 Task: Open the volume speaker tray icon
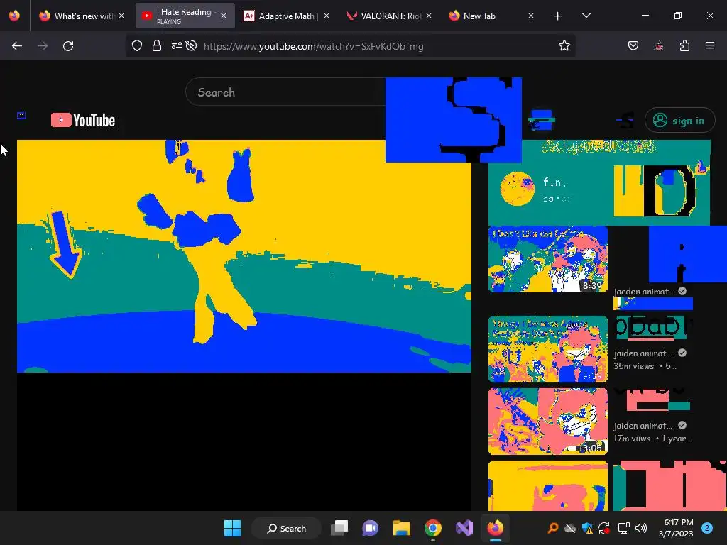click(x=641, y=528)
